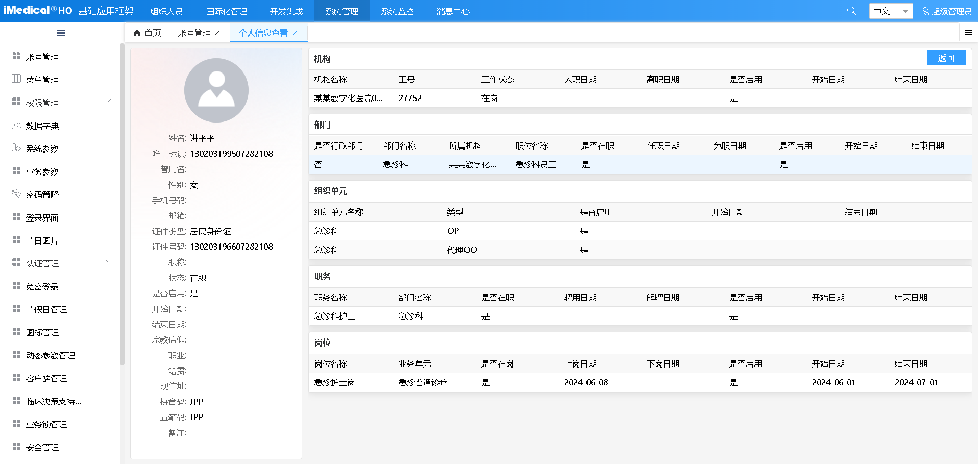Close the 账号管理 tab

[218, 32]
